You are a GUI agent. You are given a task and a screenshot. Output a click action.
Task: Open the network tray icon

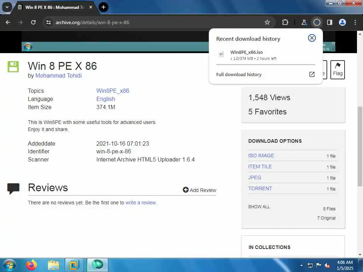click(310, 265)
